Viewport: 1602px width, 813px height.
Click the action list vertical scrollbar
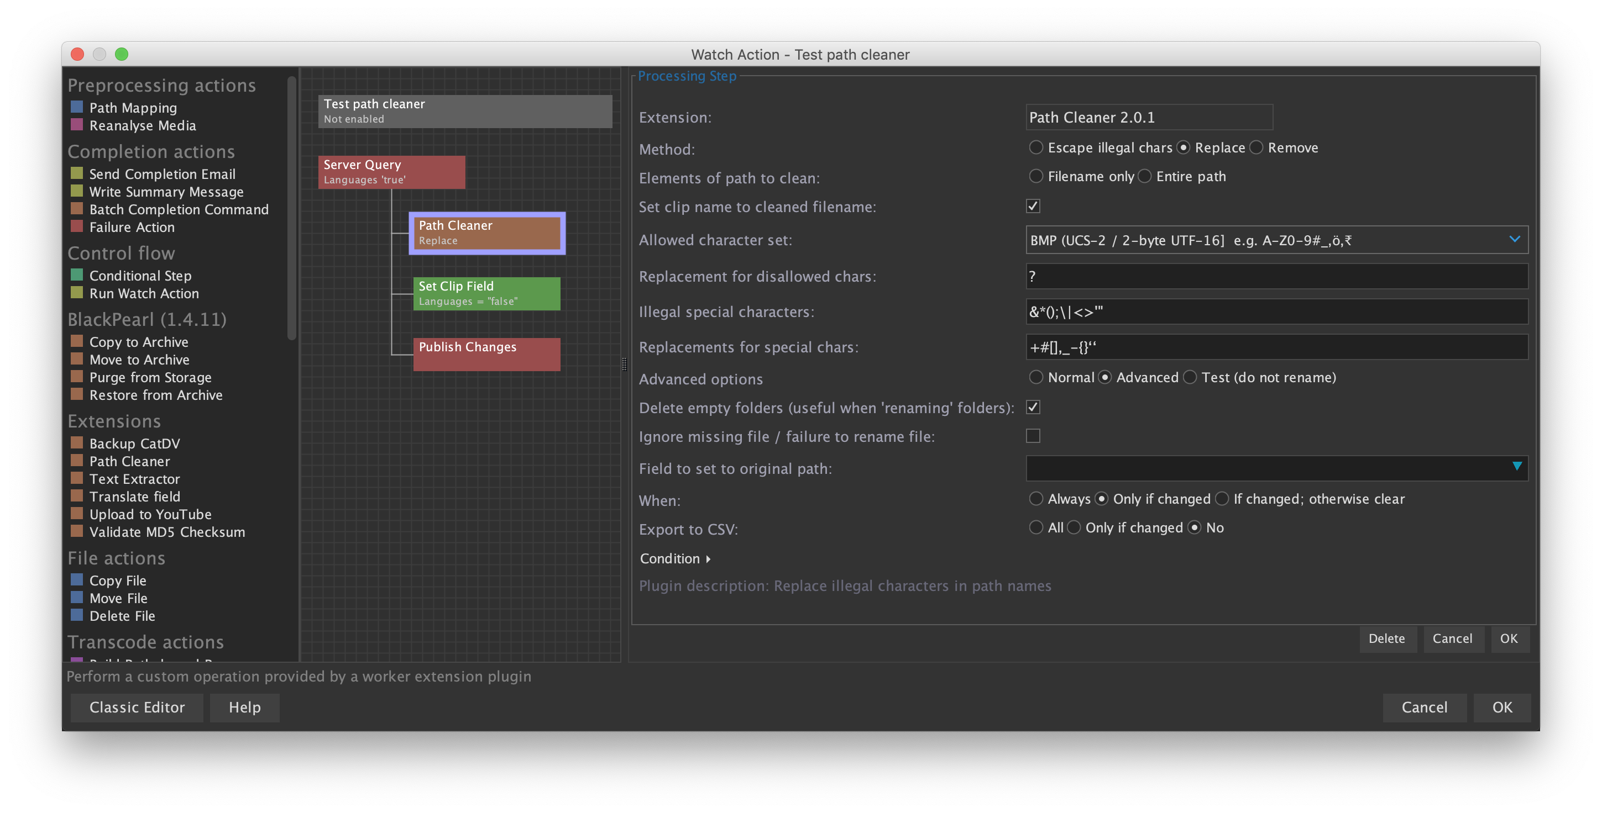click(291, 208)
